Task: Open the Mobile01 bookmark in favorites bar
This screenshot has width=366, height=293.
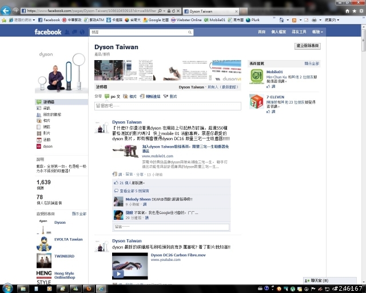Action: point(215,20)
